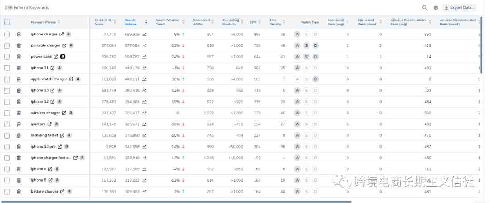
Task: Click the iphone charger fast c... keyword
Action: pos(51,158)
